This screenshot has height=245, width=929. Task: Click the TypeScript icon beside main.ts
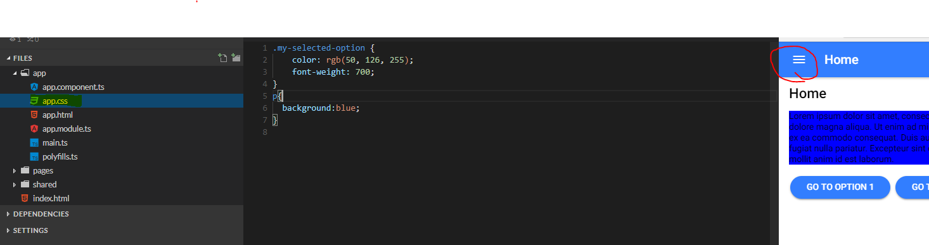coord(34,142)
